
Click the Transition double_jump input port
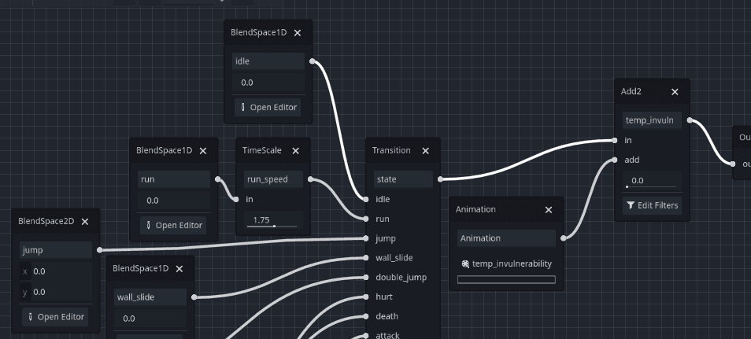[x=366, y=277]
